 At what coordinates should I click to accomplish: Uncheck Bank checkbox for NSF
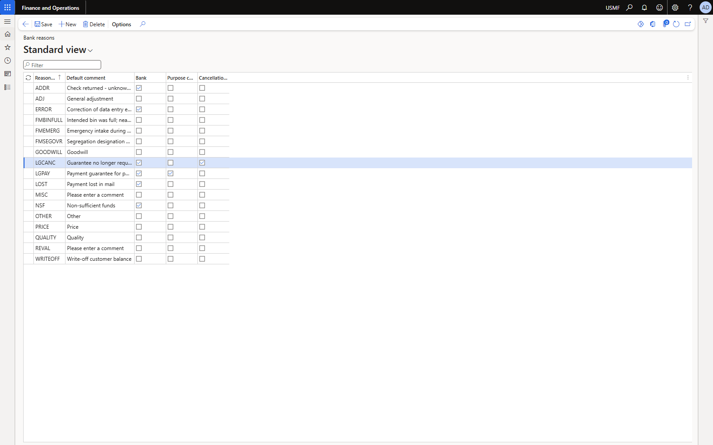tap(139, 206)
